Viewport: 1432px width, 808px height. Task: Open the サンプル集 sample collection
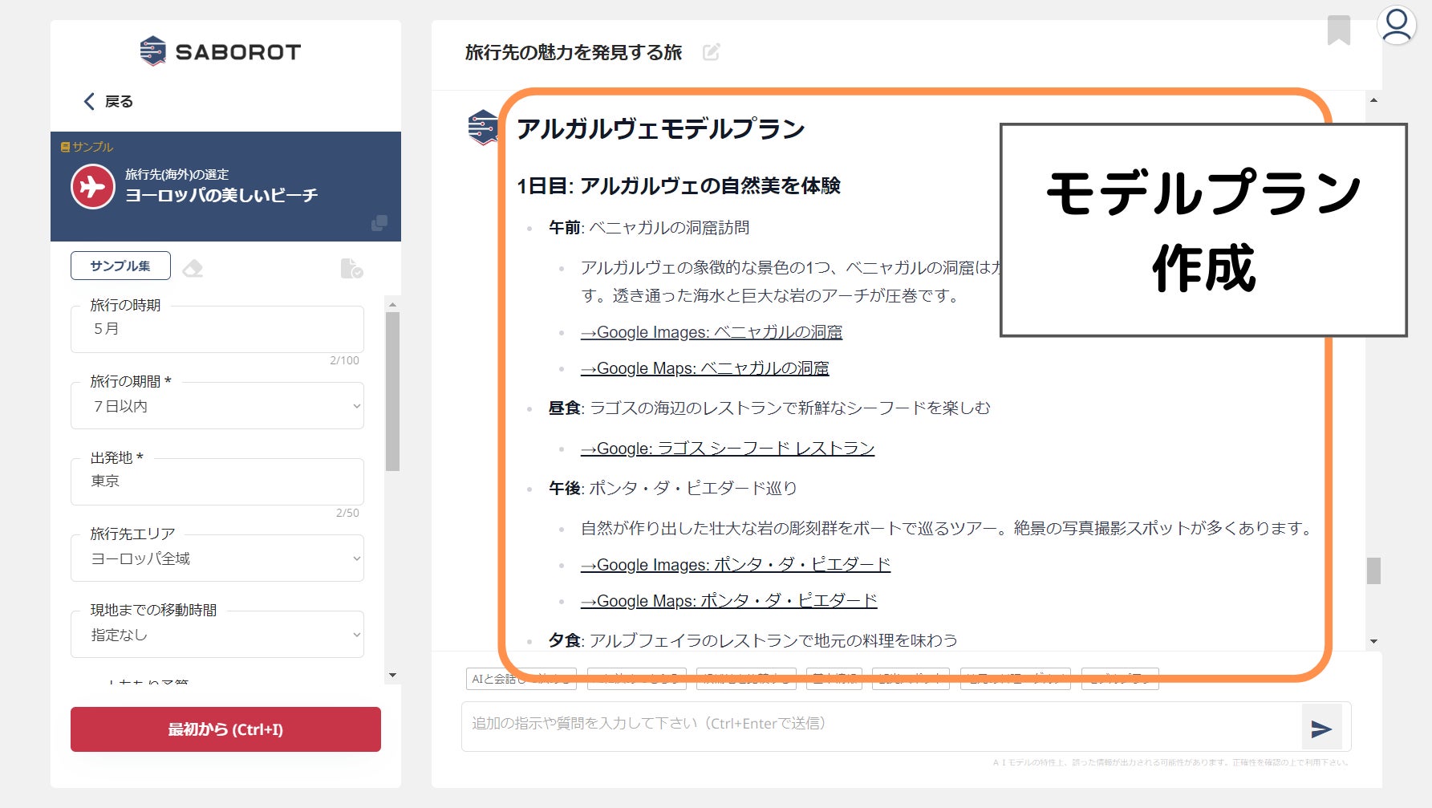point(120,266)
